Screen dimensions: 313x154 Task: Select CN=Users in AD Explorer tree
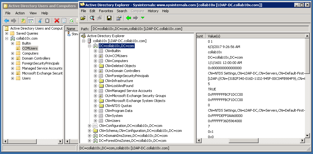coord(113,121)
